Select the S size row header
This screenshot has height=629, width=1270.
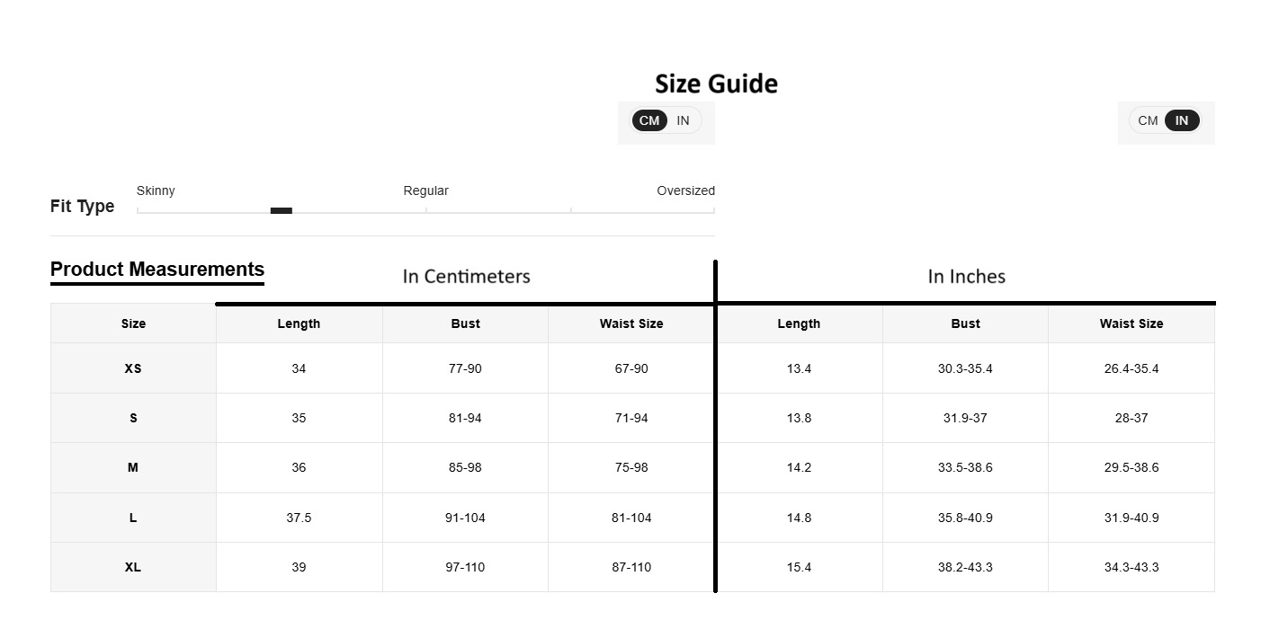point(133,418)
